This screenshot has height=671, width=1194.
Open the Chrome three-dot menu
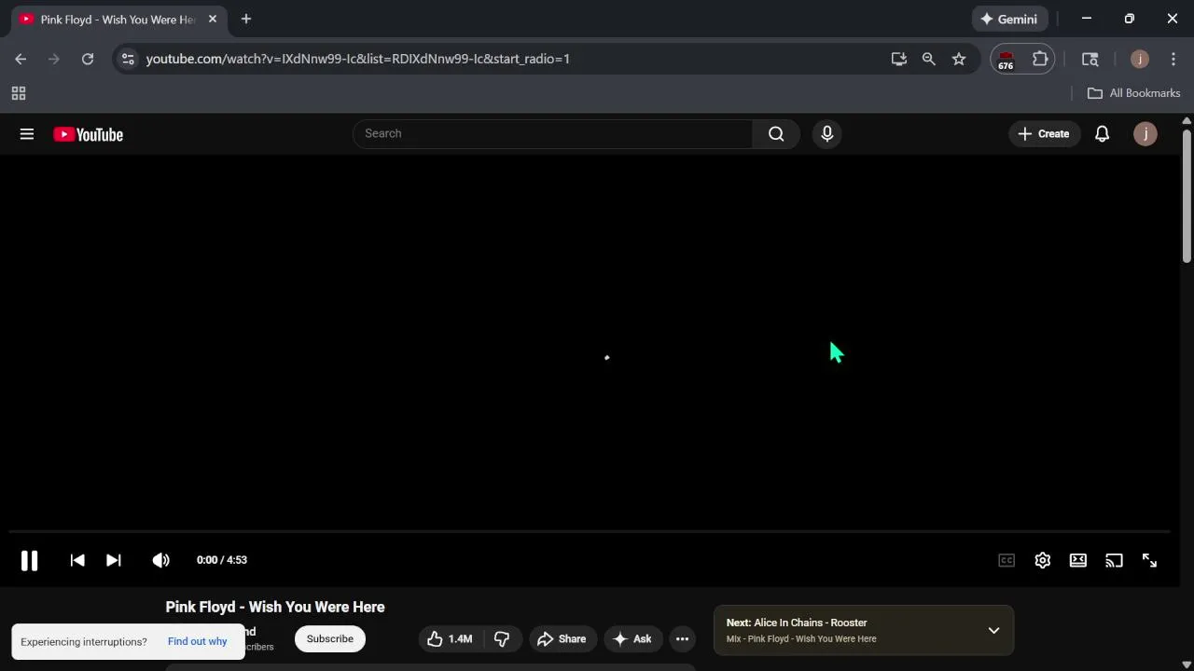point(1173,59)
